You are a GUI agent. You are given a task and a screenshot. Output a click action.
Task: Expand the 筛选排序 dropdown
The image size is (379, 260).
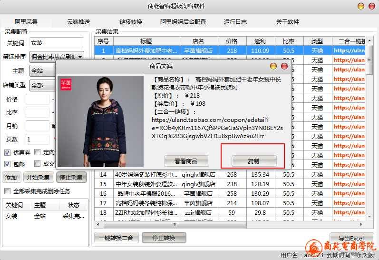tap(57, 57)
